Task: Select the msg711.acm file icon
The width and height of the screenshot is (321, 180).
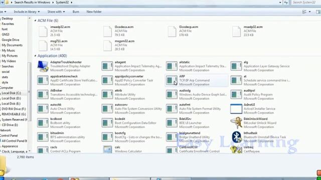Action: point(43,45)
